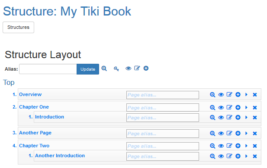Click the right arrow for Chapter Two

[246, 146]
